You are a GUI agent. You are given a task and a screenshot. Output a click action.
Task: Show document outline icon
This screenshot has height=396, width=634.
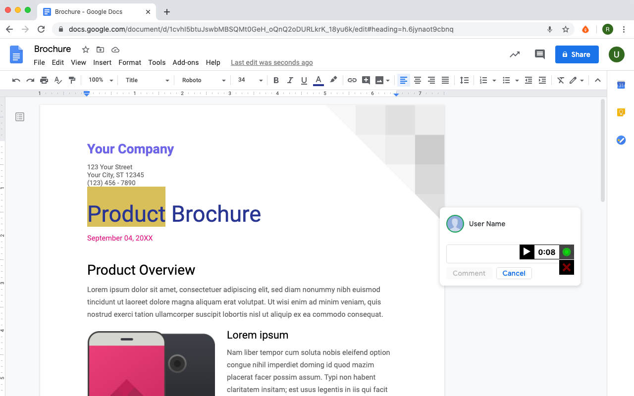point(20,117)
